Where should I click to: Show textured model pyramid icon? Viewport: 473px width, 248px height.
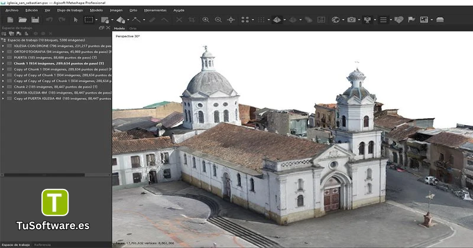click(x=277, y=19)
